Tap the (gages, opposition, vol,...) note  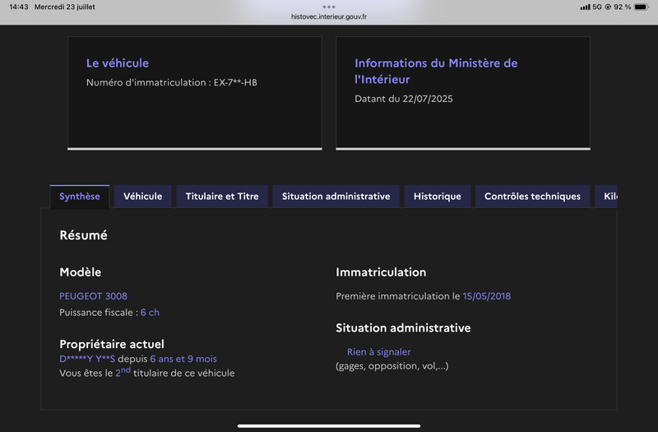click(392, 366)
